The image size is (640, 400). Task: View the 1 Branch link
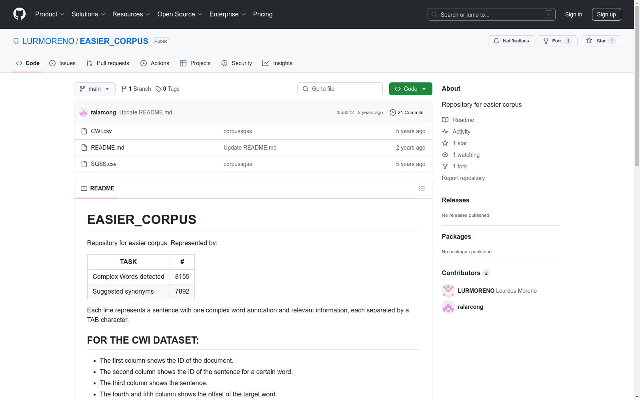(136, 89)
